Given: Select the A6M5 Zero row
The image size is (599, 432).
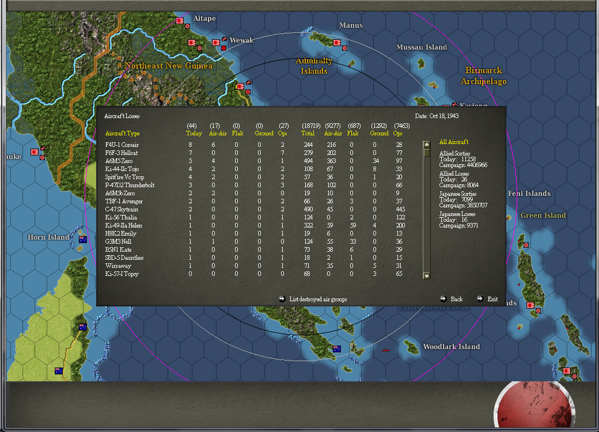Looking at the screenshot, I should pos(254,161).
